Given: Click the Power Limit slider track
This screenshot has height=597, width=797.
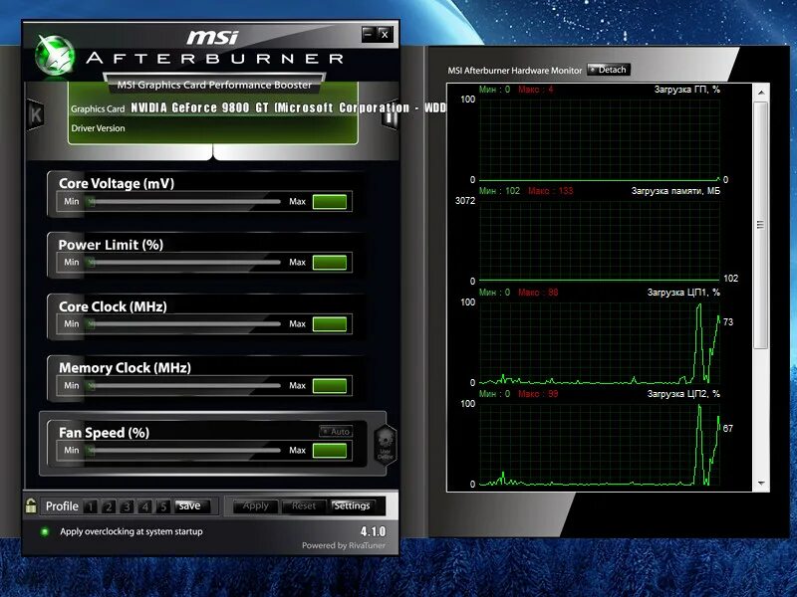Looking at the screenshot, I should click(183, 263).
